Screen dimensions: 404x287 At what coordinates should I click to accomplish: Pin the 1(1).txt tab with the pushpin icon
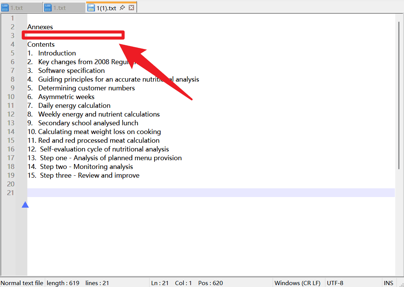coord(122,8)
